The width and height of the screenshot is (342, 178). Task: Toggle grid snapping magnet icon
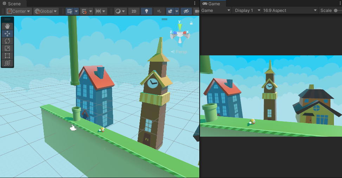point(84,11)
